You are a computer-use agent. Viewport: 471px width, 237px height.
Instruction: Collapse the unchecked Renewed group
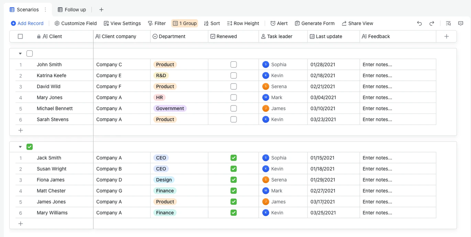[20, 54]
